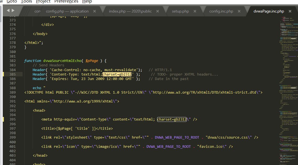This screenshot has height=165, width=298.
Task: Switch to index.php — 2020\public tab
Action: (130, 11)
